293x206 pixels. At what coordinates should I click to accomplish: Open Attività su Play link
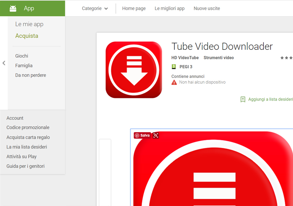[22, 157]
